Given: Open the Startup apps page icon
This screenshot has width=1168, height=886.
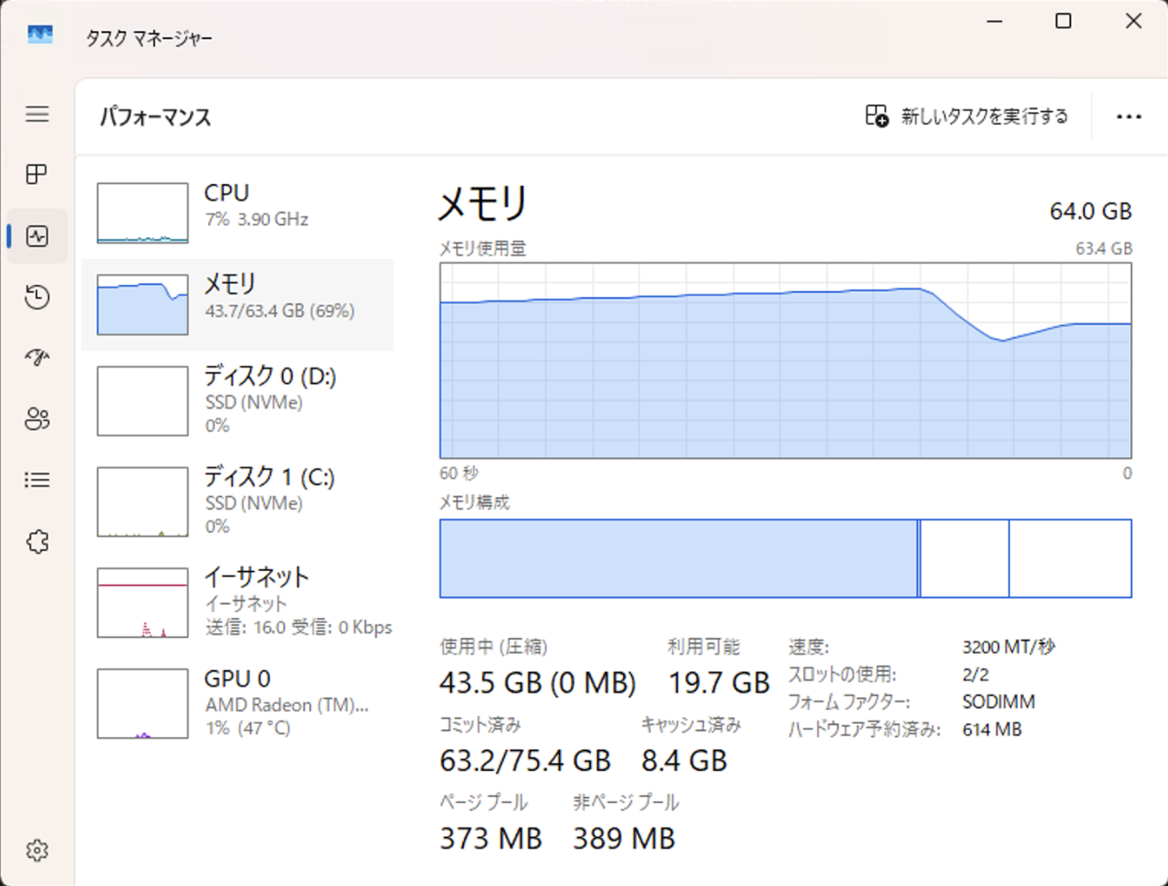Looking at the screenshot, I should point(37,358).
